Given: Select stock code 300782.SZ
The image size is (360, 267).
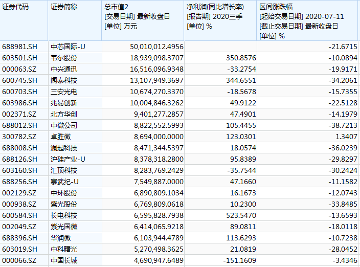Looking at the screenshot, I should point(19,137).
